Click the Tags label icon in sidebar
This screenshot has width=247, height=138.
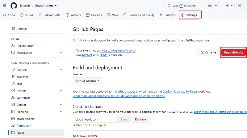(13, 84)
